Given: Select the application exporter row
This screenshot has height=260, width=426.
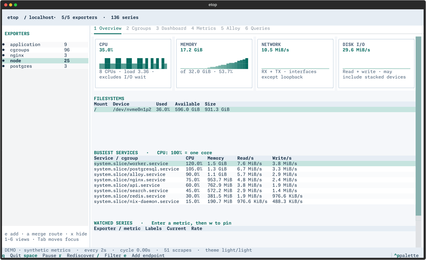Looking at the screenshot, I should coord(45,44).
